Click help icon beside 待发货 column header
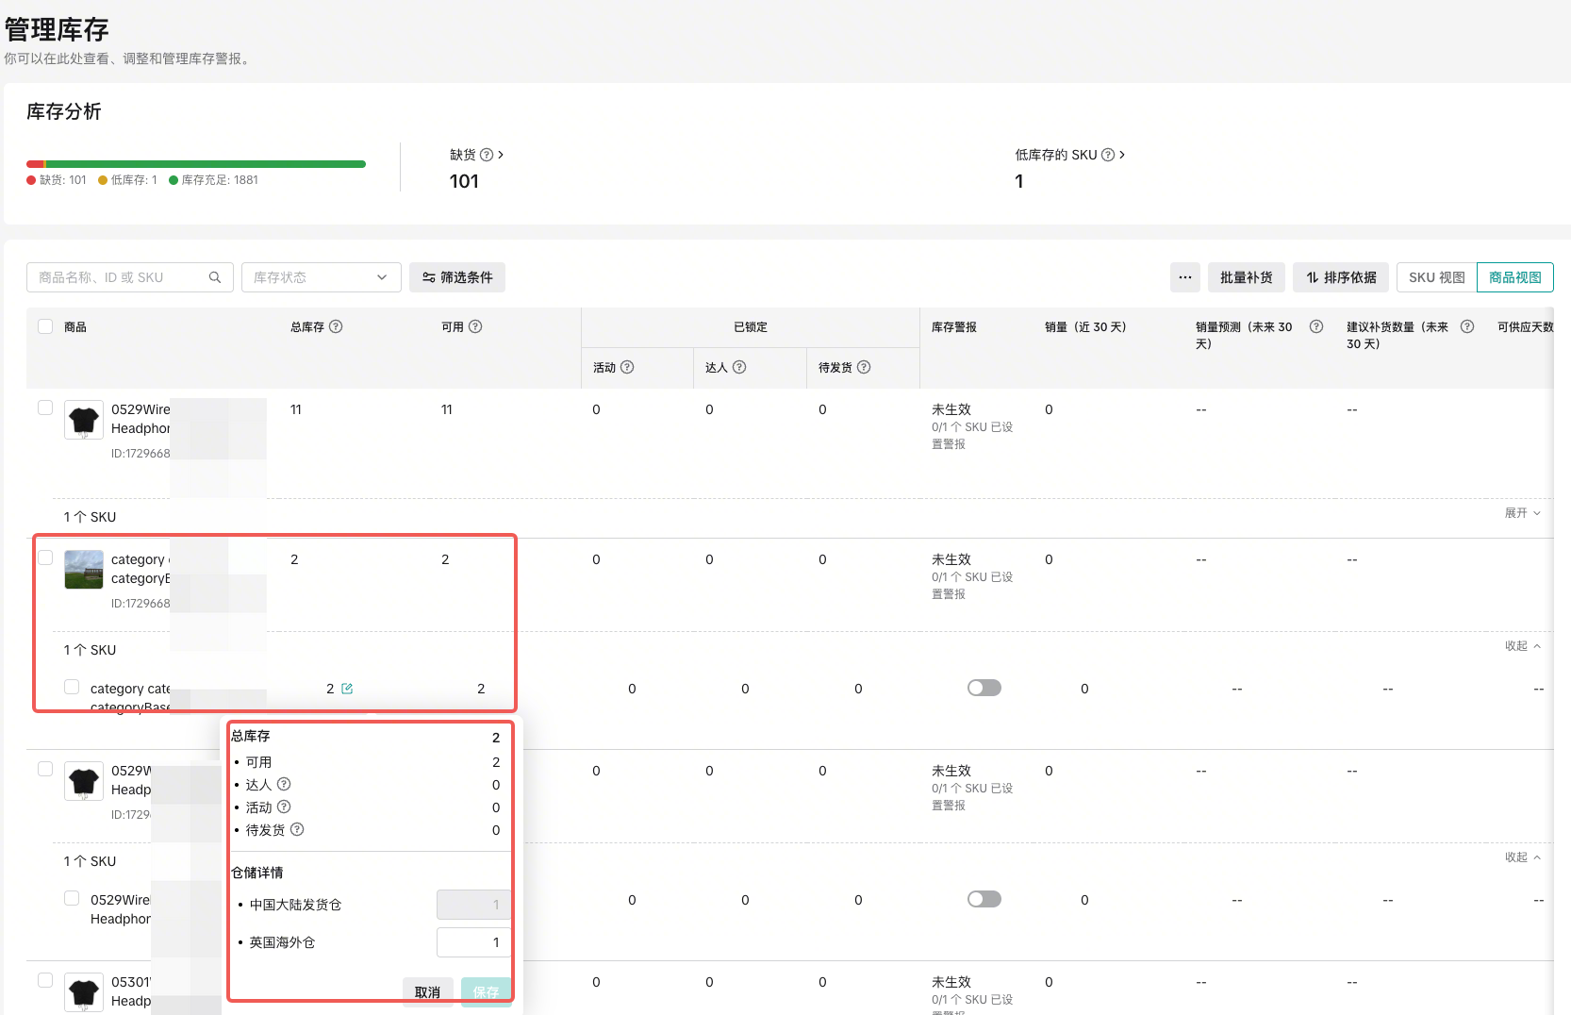The image size is (1571, 1015). coord(864,367)
